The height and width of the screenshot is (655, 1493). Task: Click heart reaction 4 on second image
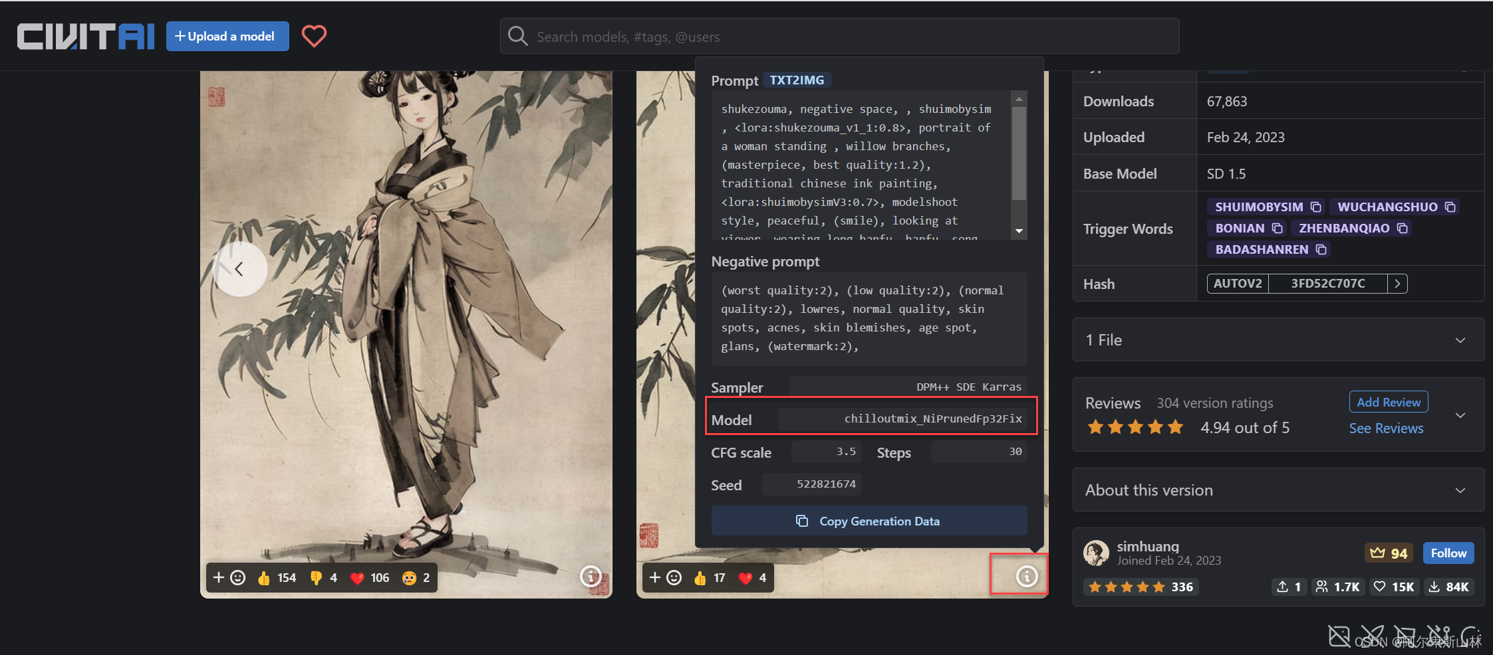click(x=753, y=577)
